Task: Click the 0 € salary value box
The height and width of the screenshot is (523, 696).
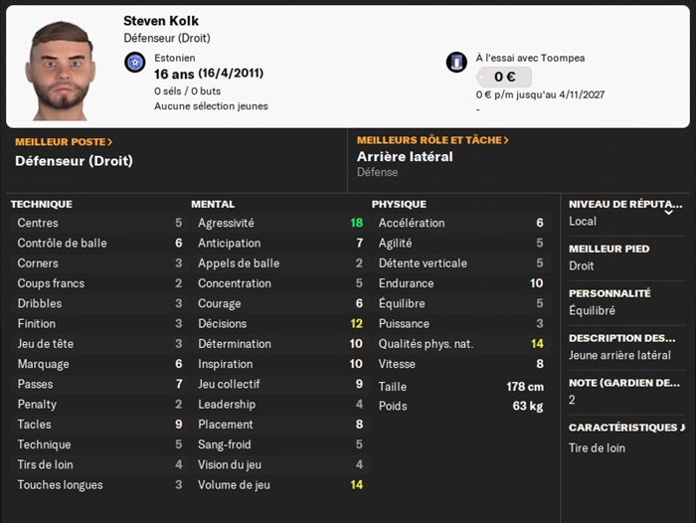Action: [x=503, y=78]
